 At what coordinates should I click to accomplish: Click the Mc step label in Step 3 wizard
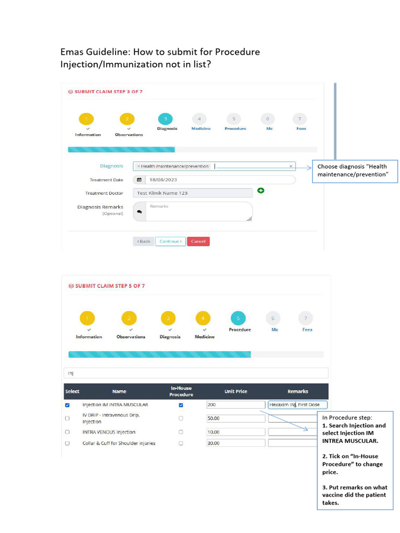(x=269, y=129)
